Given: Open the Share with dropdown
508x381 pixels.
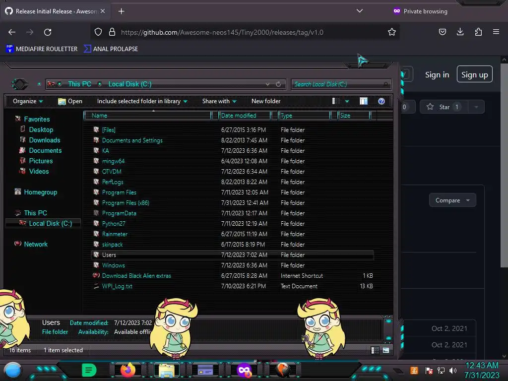Looking at the screenshot, I should pyautogui.click(x=219, y=101).
